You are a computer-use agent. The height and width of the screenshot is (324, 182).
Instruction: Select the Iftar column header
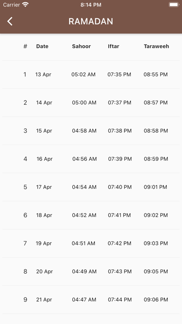pyautogui.click(x=114, y=46)
